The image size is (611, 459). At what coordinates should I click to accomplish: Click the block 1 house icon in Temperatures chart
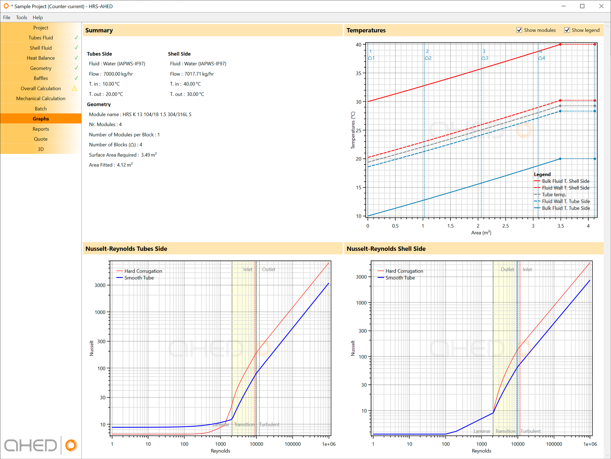click(370, 58)
